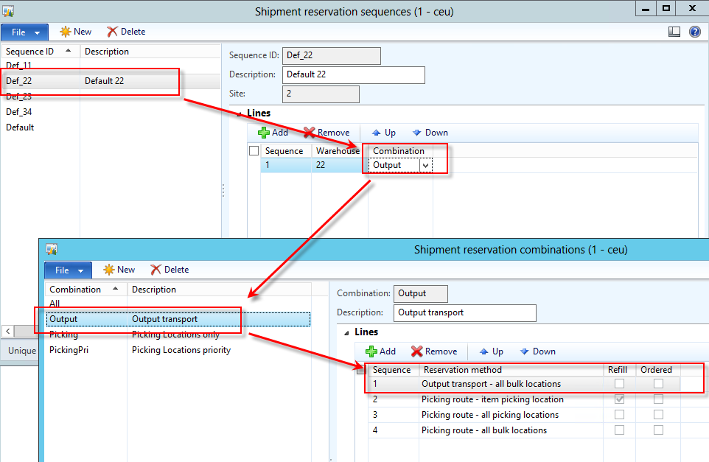Enable Ordered checkbox for Output transport row

[658, 384]
